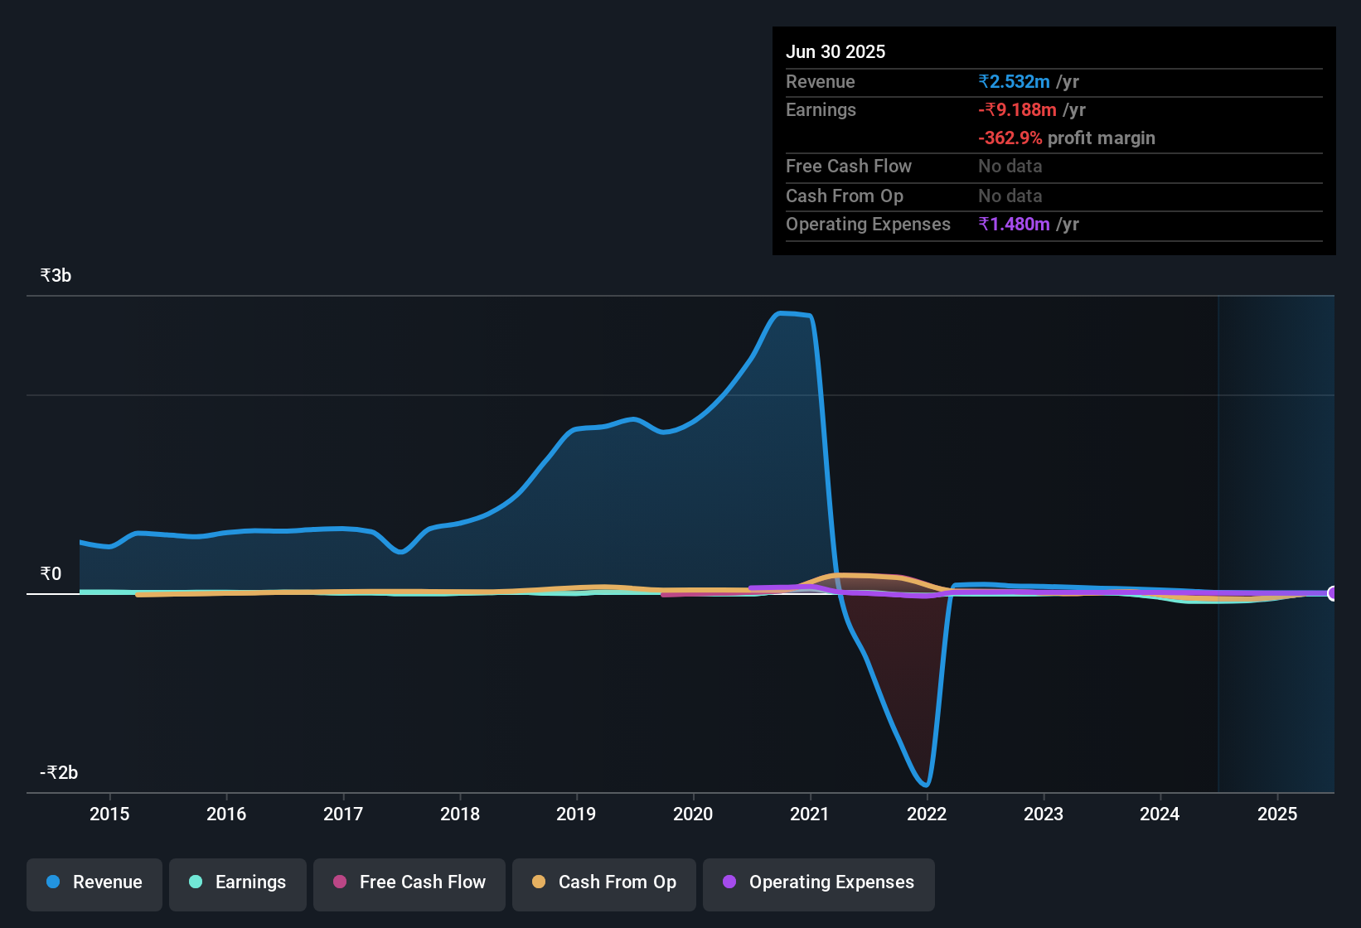Click the 2020 x-axis label
1361x928 pixels.
[693, 814]
